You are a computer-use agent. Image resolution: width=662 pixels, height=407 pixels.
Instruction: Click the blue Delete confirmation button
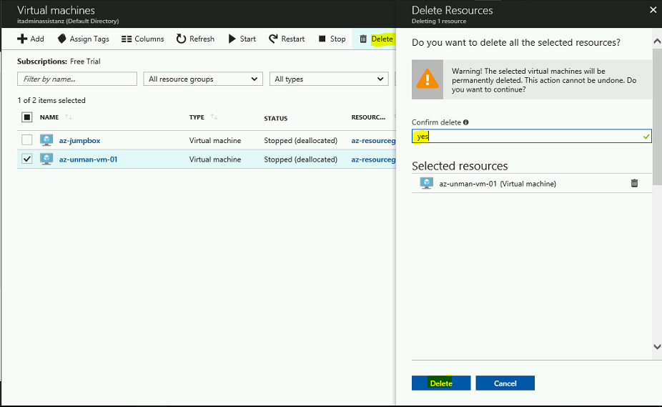tap(441, 383)
